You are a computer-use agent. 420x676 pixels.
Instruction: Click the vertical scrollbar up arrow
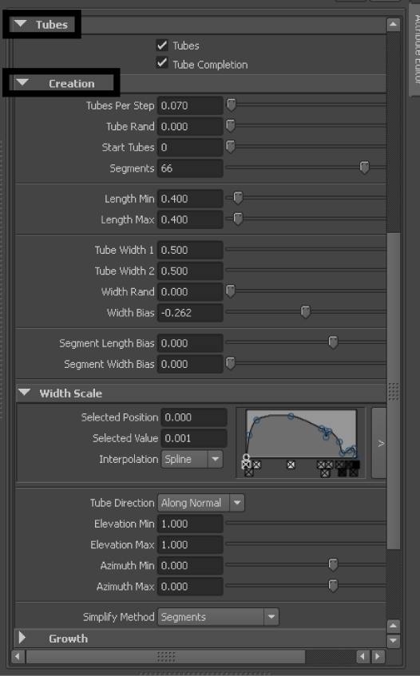click(394, 25)
